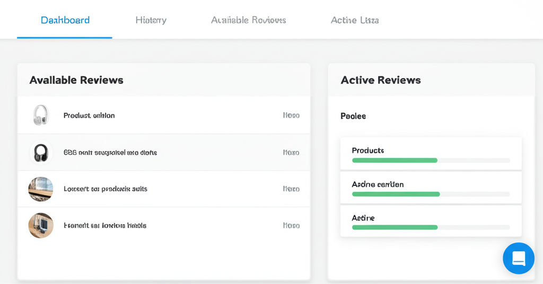Open the desk interior review title
Screen dimensions: 543x284
(106, 189)
